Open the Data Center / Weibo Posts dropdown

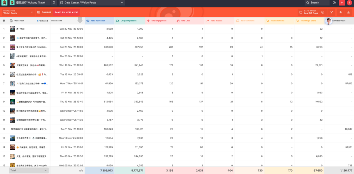tap(92, 2)
